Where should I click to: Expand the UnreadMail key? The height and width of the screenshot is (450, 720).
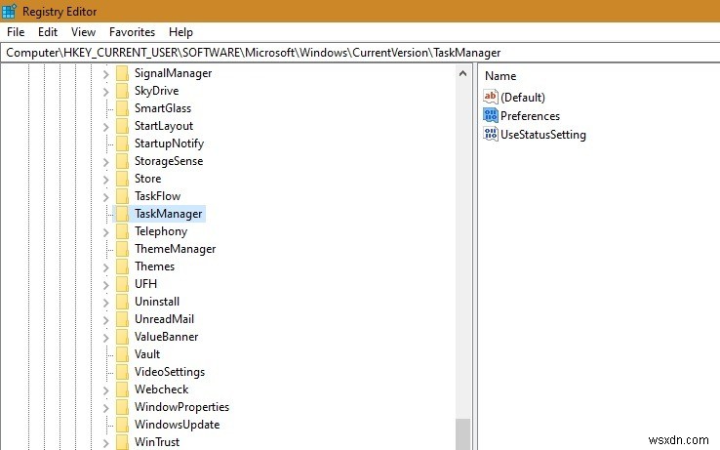coord(105,320)
